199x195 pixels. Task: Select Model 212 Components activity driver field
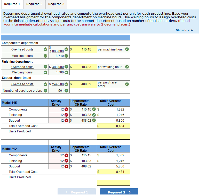pyautogui.click(x=59, y=155)
